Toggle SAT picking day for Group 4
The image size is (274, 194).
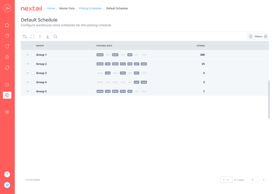click(x=137, y=82)
